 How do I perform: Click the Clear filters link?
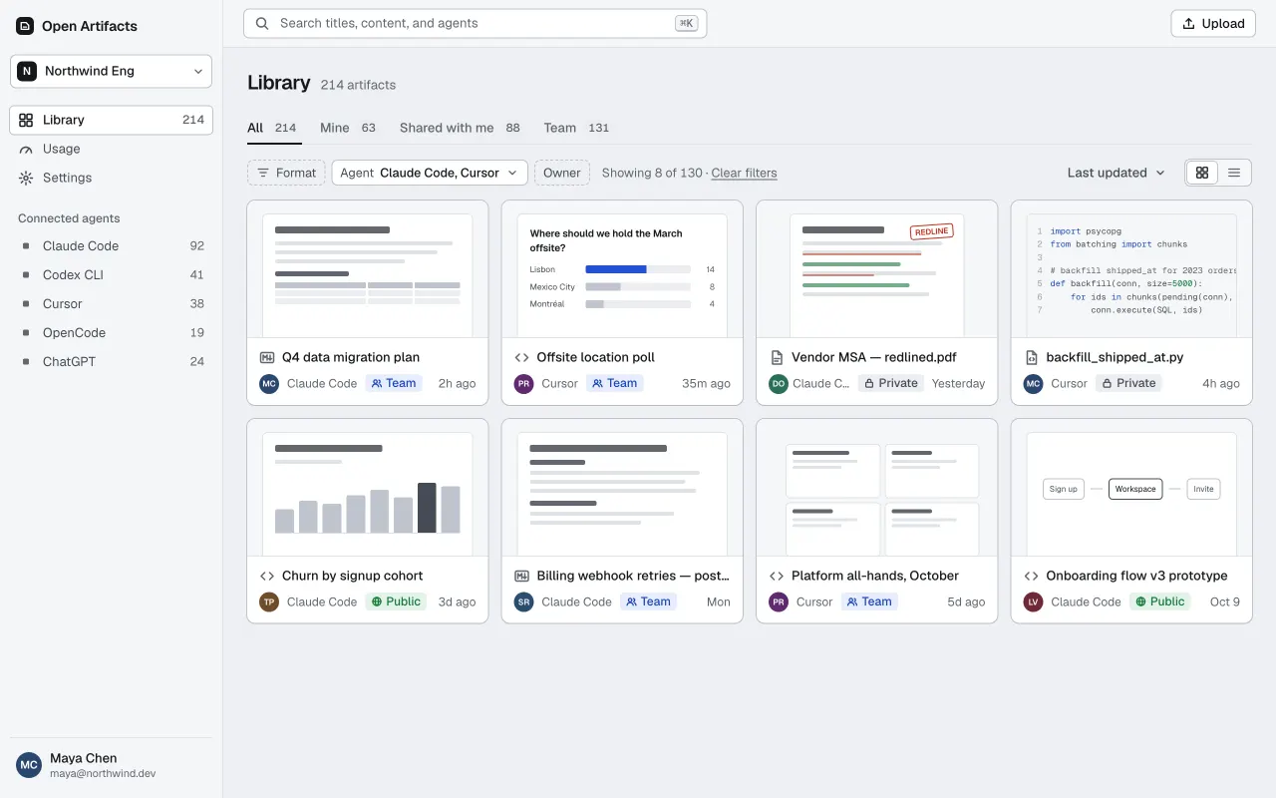click(x=744, y=173)
